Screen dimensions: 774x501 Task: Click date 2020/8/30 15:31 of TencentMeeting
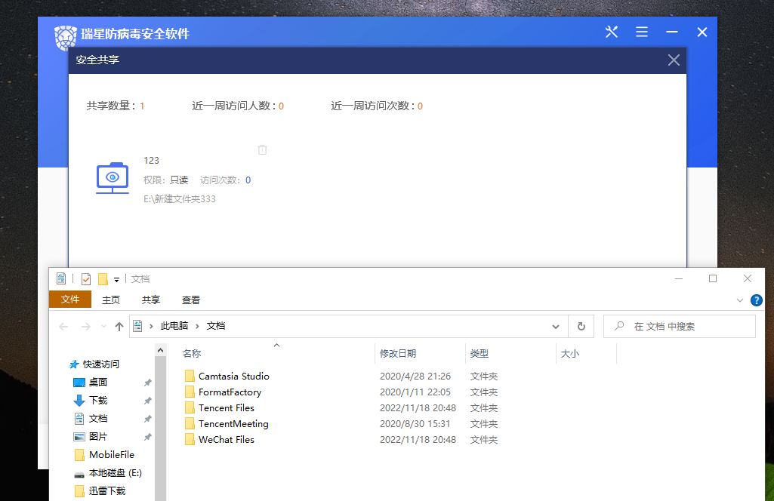[415, 423]
